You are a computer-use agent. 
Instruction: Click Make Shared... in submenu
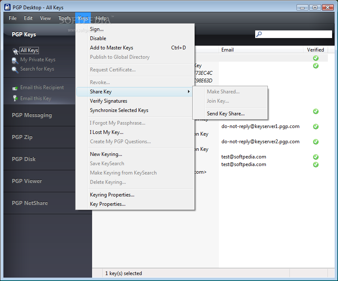coord(230,92)
